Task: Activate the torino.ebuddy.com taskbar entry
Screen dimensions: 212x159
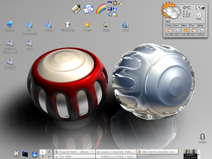Action: click(x=158, y=152)
